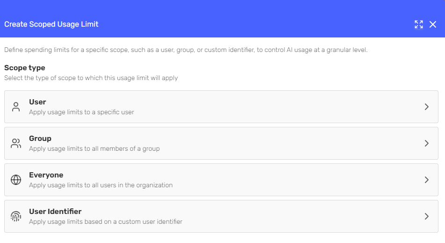Click the fullscreen expand icon in header
Viewport: 445px width, 243px height.
pyautogui.click(x=419, y=24)
